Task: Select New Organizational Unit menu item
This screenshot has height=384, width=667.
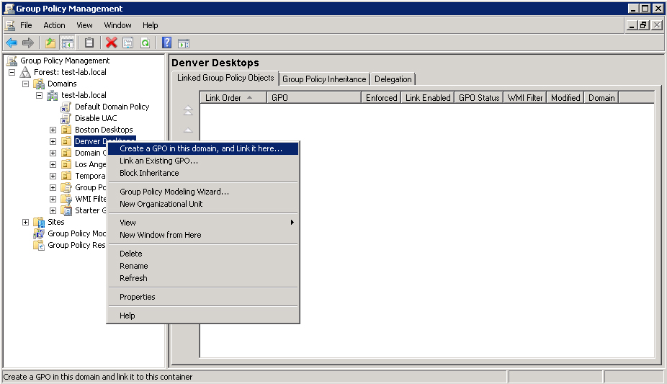Action: [x=161, y=204]
